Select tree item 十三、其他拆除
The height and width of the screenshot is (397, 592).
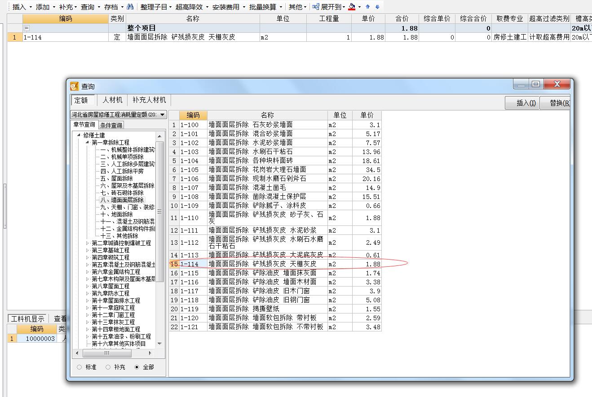119,236
